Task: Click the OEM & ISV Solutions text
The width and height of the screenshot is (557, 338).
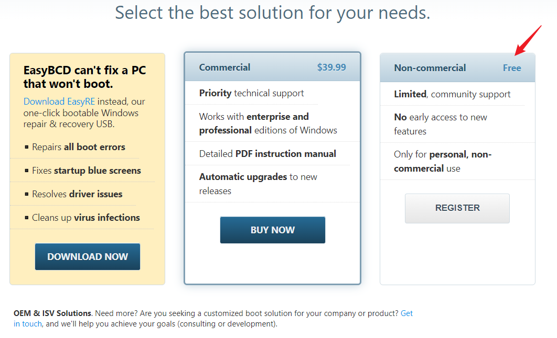Action: 52,313
